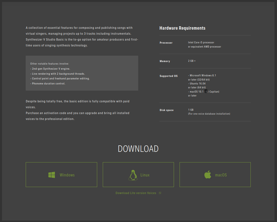Click the Disk space label
Screen dimensions: 277x222
click(x=167, y=110)
